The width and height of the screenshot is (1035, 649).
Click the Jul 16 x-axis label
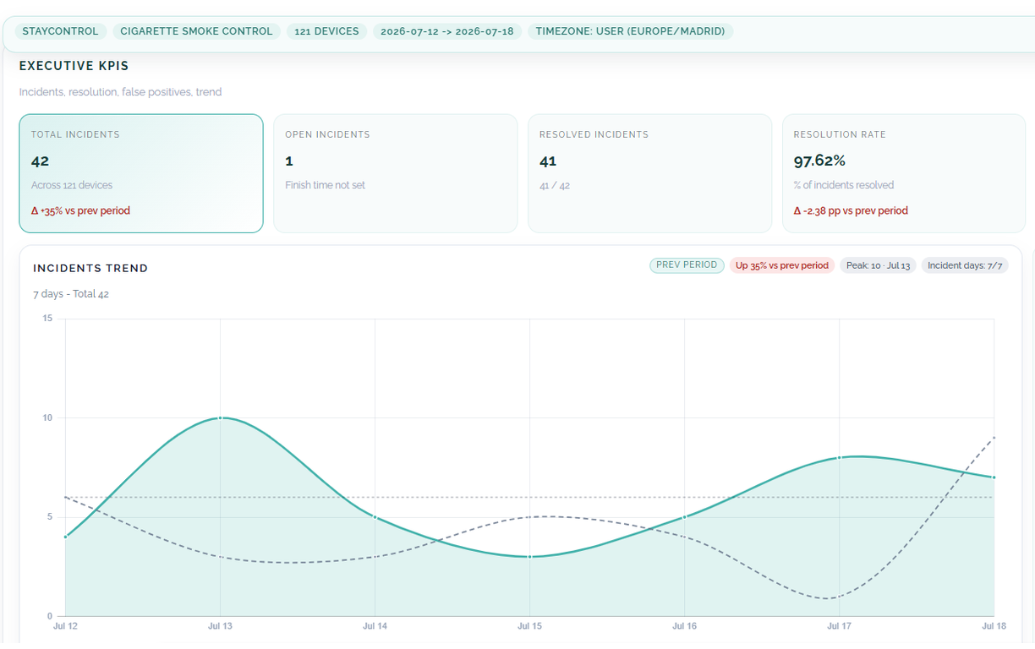coord(684,626)
